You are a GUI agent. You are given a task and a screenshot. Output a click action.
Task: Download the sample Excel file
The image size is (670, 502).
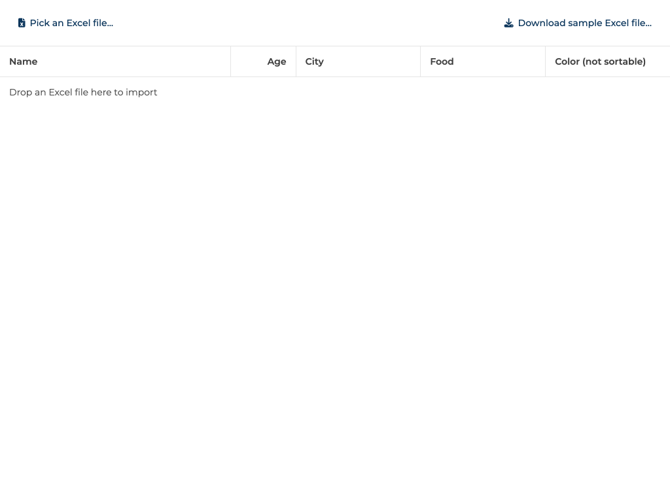click(584, 23)
